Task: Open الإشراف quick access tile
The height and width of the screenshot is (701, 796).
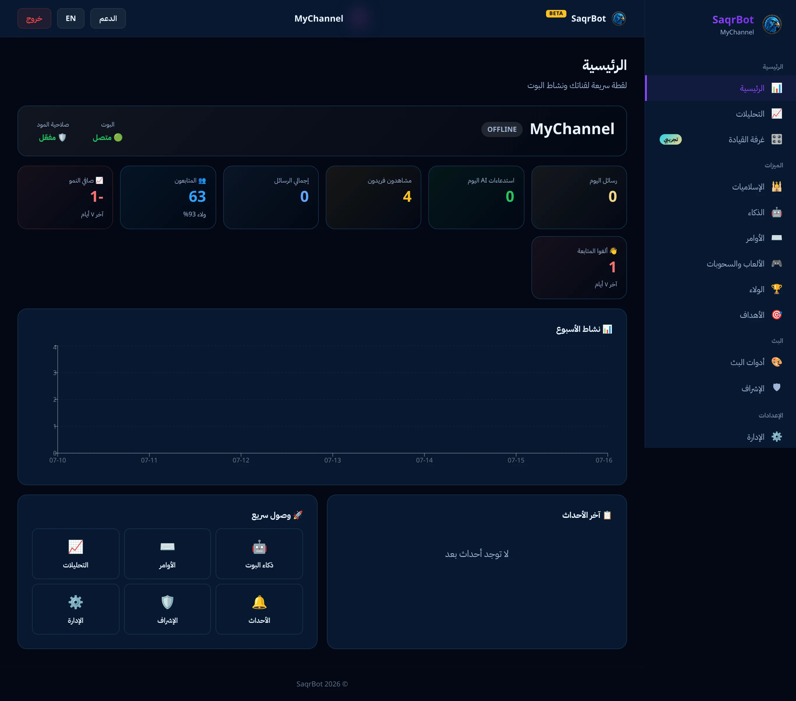Action: 168,609
